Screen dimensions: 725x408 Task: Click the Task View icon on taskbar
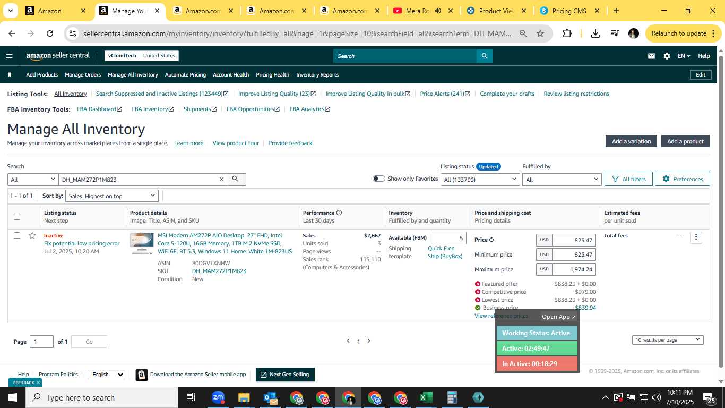click(191, 397)
